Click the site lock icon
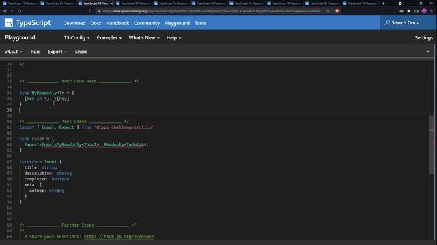 [x=99, y=11]
